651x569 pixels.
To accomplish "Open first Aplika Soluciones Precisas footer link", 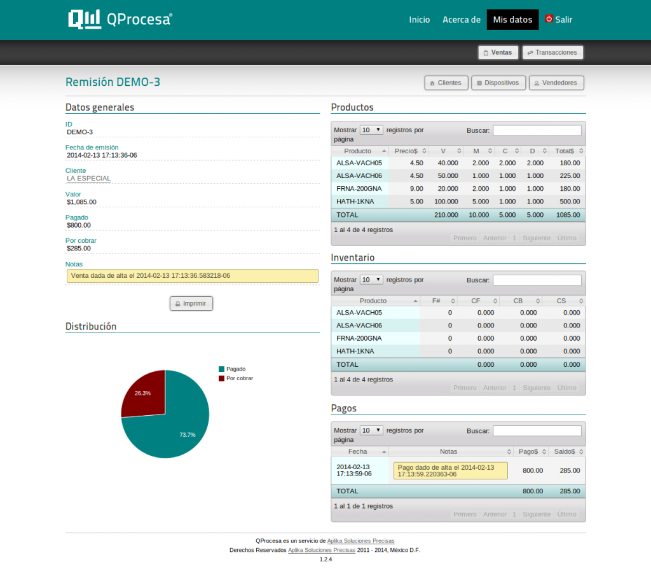I will point(361,541).
